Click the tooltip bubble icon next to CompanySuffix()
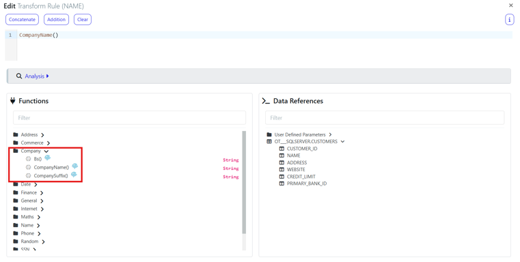This screenshot has width=520, height=262. (74, 174)
